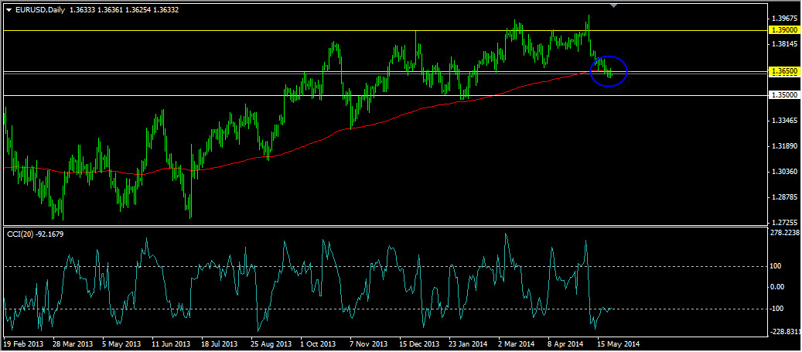Click the CCI(20) -92.1679 indicator label

[36, 234]
